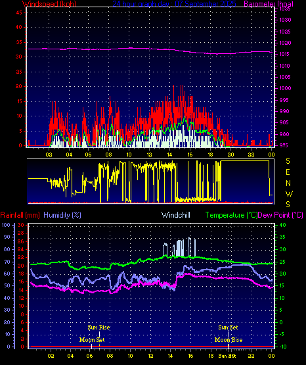Click the "Barometer (hpa)" axis title
The height and width of the screenshot is (365, 306).
click(x=269, y=4)
